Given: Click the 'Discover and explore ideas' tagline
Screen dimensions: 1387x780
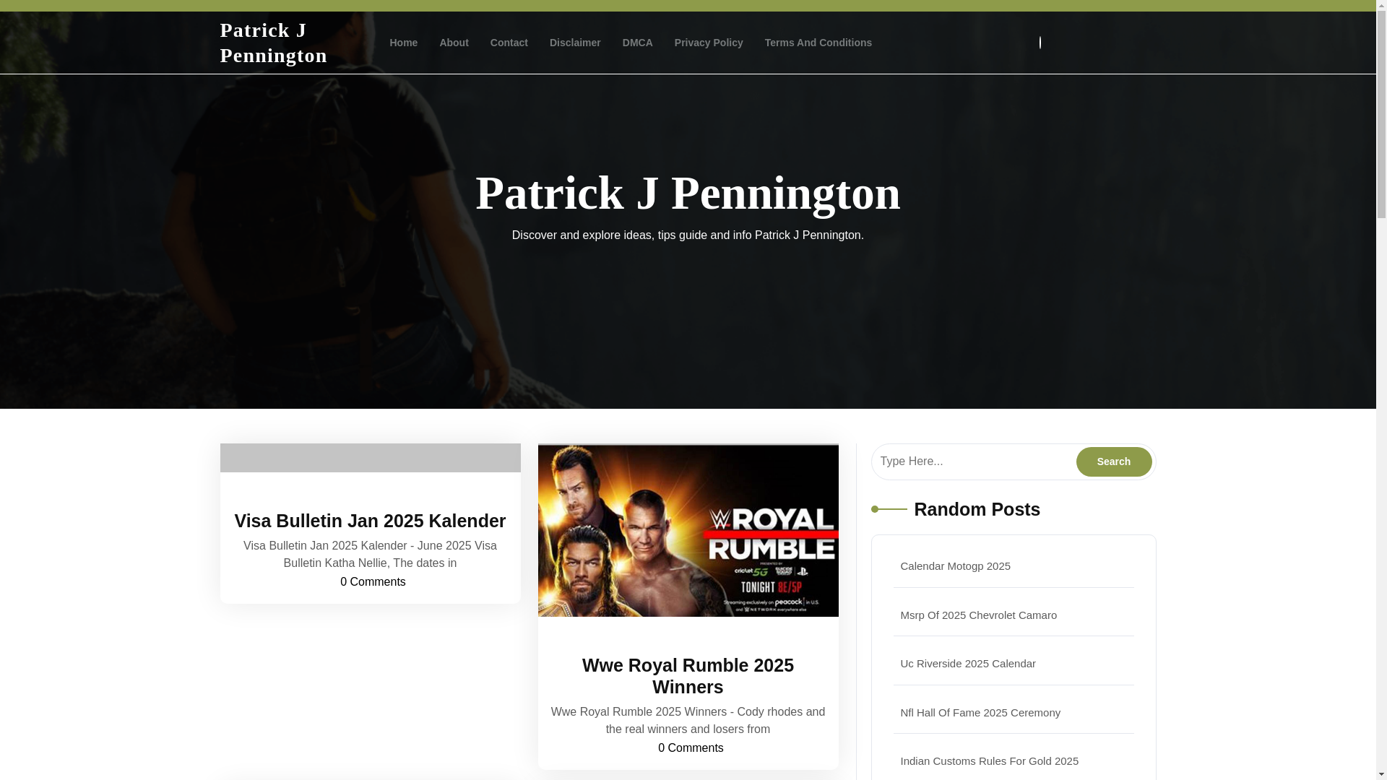Looking at the screenshot, I should tap(688, 235).
